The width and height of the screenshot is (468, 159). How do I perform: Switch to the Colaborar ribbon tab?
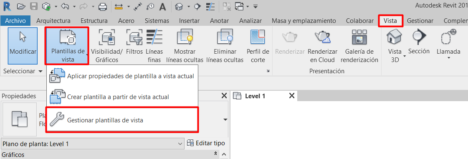coord(359,21)
